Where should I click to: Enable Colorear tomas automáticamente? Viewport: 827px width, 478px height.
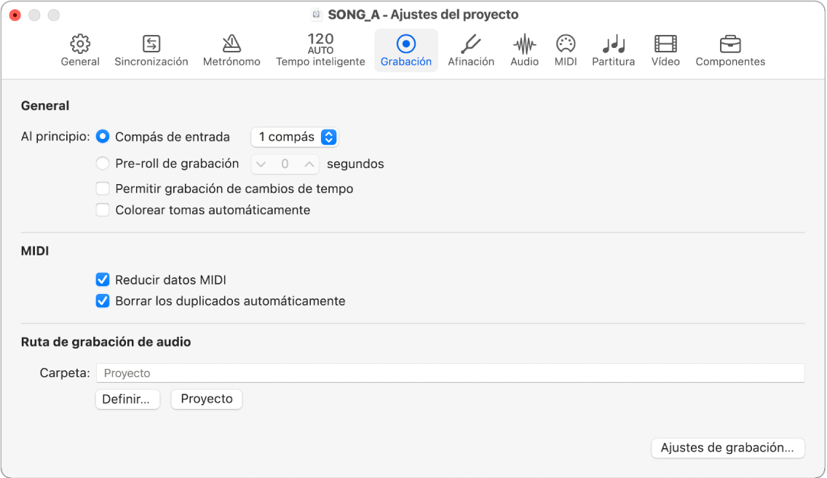pyautogui.click(x=103, y=210)
